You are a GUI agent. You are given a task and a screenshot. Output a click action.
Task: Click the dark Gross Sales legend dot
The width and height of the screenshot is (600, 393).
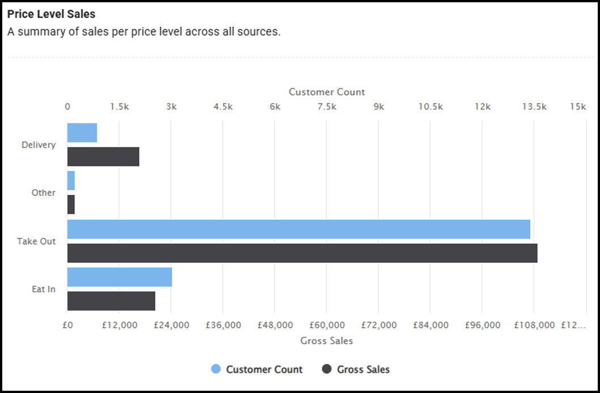326,369
